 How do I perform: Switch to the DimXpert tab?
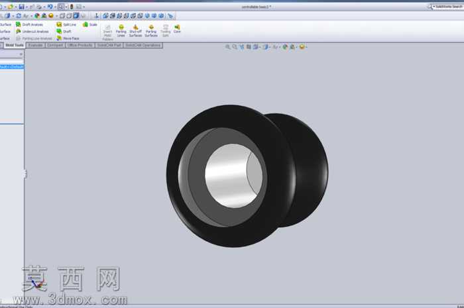click(55, 45)
